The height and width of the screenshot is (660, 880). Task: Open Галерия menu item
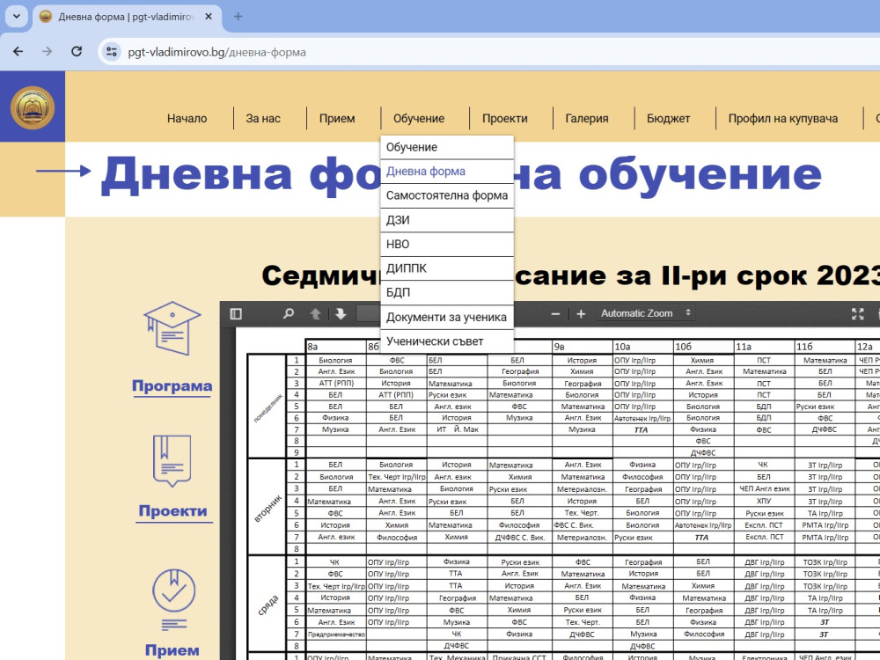586,119
